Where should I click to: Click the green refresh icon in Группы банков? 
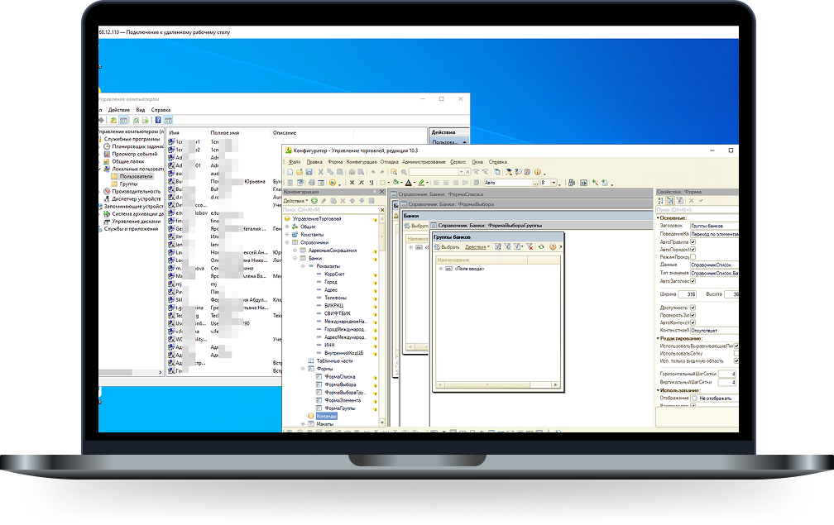[x=541, y=246]
